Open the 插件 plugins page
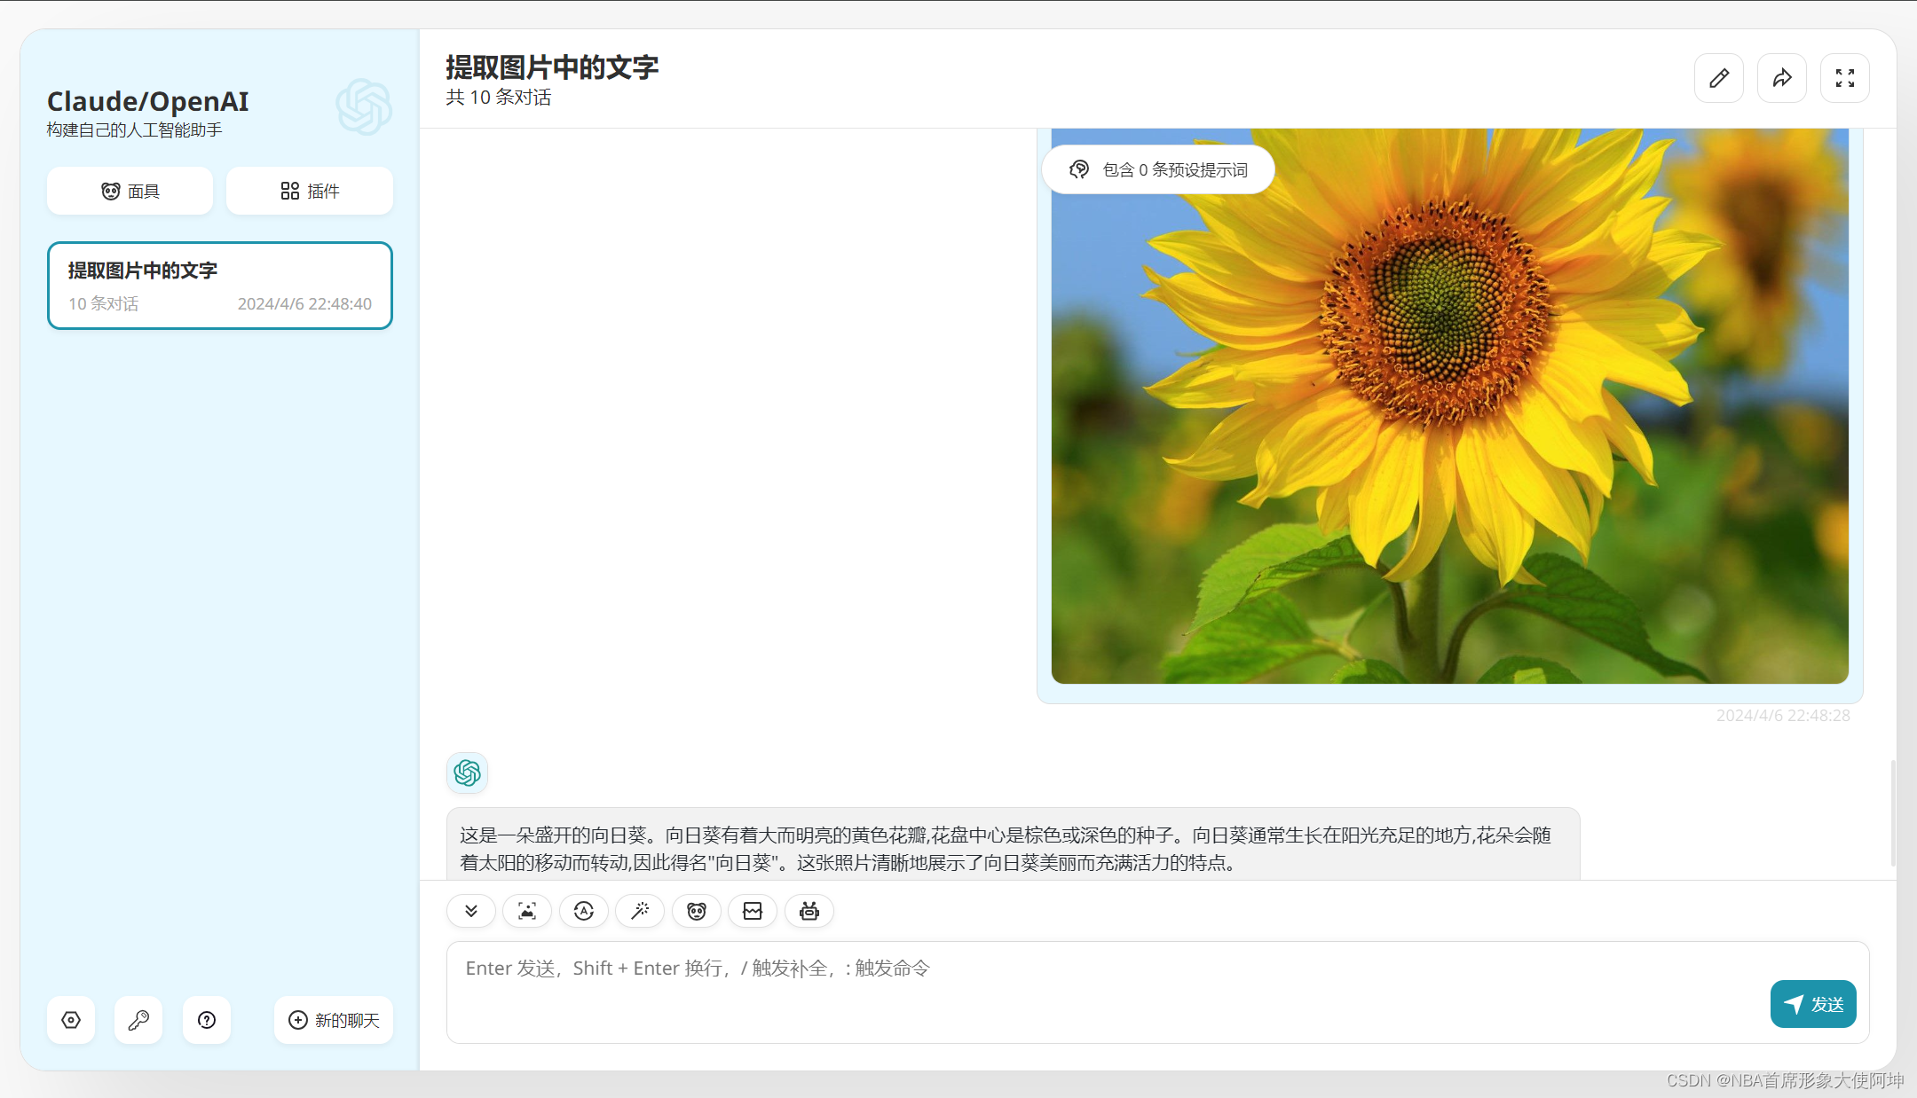The width and height of the screenshot is (1917, 1098). pyautogui.click(x=310, y=191)
